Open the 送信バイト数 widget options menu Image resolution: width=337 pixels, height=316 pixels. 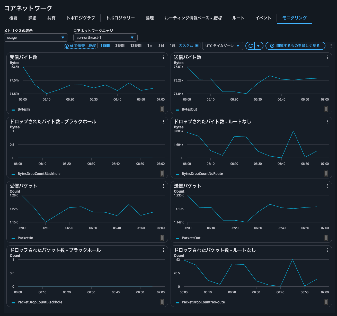327,57
